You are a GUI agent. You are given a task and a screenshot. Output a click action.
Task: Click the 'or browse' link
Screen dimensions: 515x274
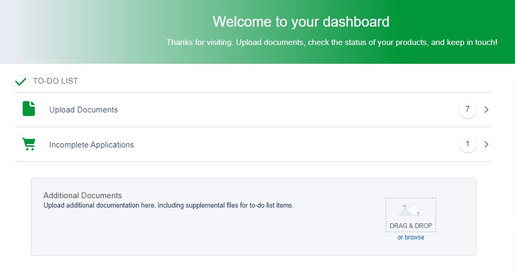pos(410,237)
